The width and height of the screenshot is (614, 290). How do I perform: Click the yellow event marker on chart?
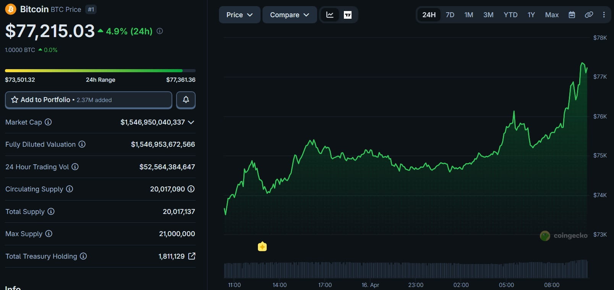pyautogui.click(x=262, y=246)
